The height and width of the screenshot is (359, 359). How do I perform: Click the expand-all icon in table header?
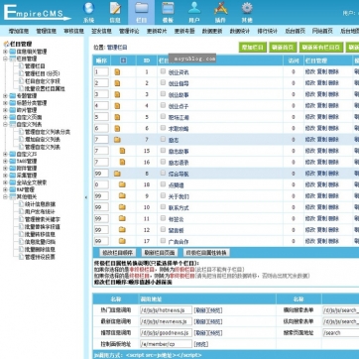pos(123,60)
